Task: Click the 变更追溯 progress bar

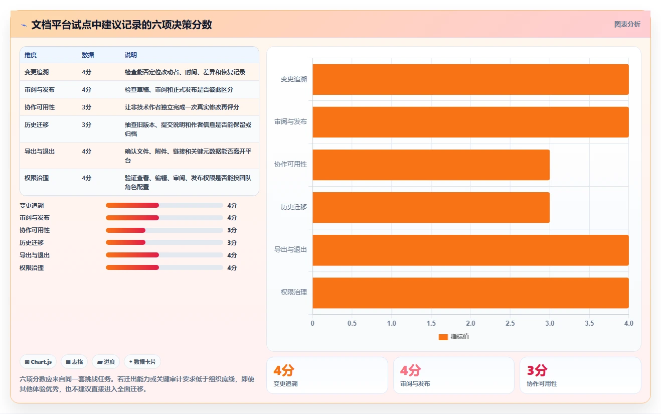Action: tap(164, 205)
